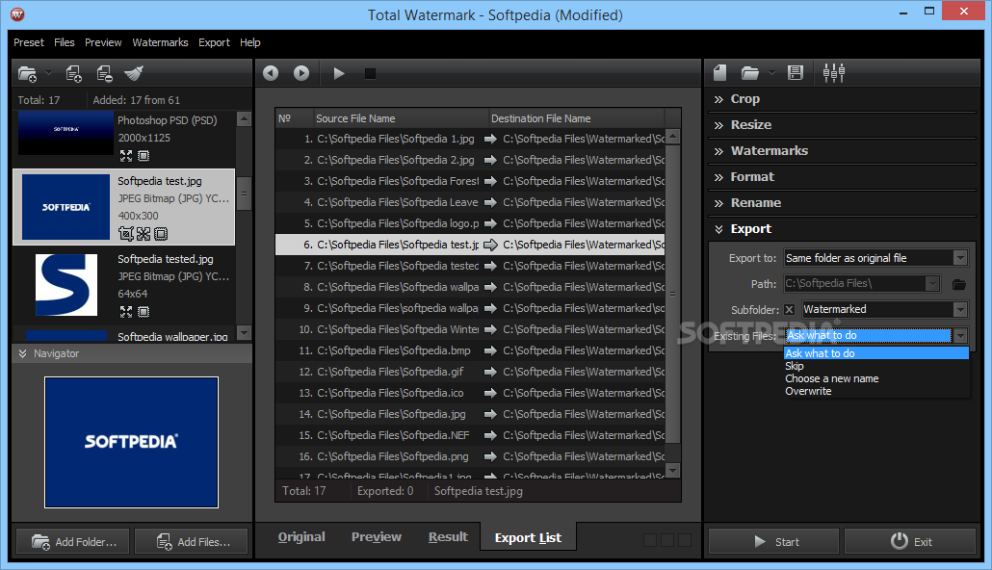Go to next image with right arrow

click(x=301, y=73)
